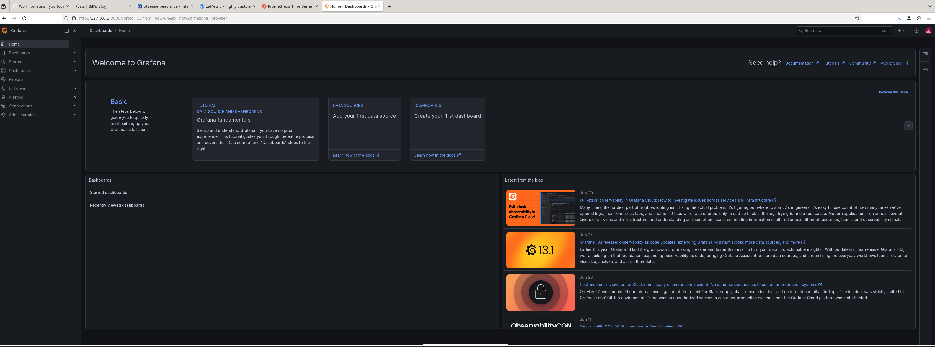Open the Full-stack observability blog post link
Screen dimensions: 935x347
[678, 200]
